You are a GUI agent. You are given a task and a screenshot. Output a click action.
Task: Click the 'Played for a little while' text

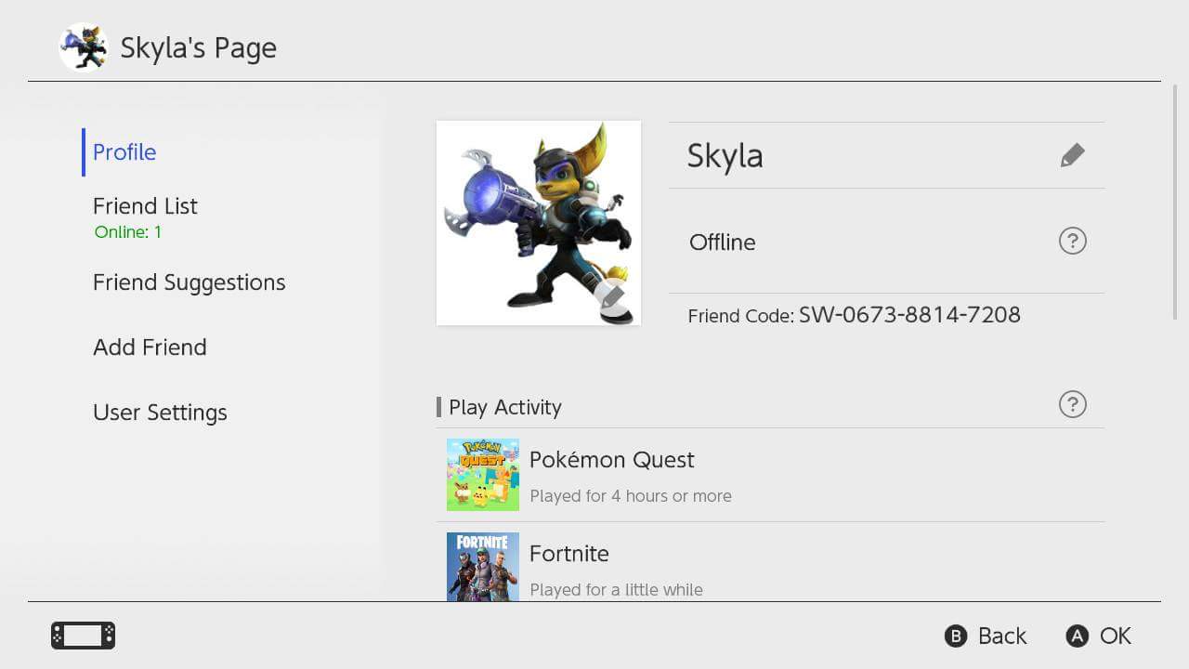(x=617, y=590)
